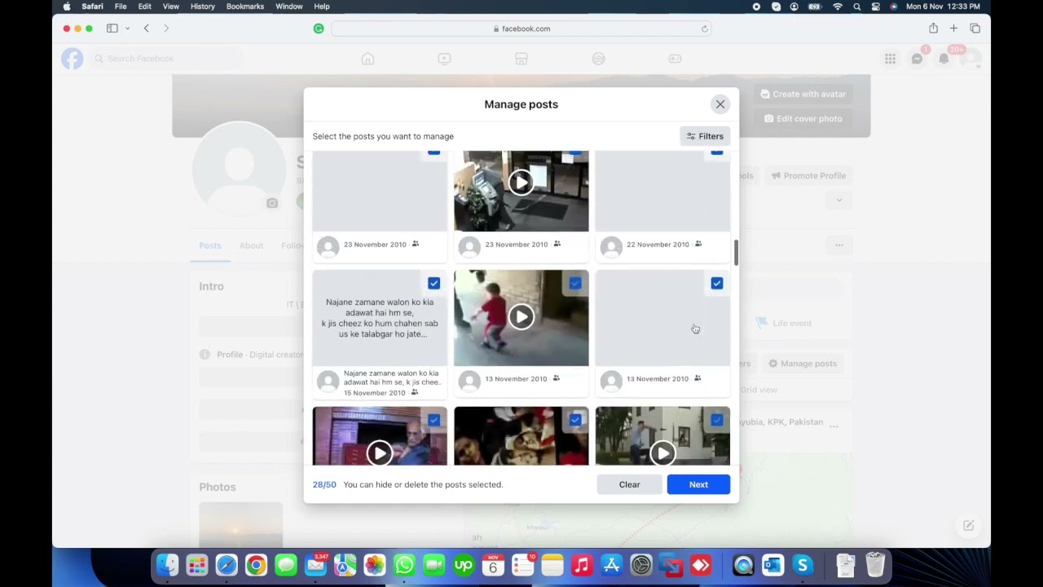Click Edit cover photo button
1043x587 pixels.
pyautogui.click(x=803, y=118)
